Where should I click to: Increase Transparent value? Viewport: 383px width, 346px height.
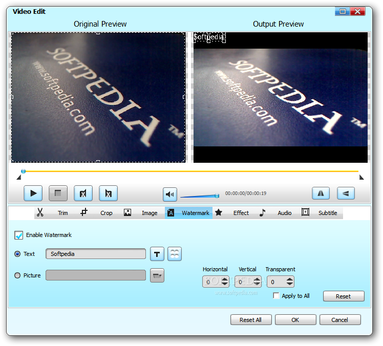tap(290, 279)
